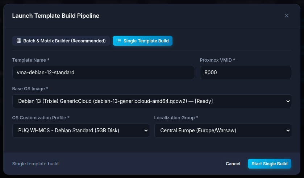
Task: Start the single build
Action: 269,163
